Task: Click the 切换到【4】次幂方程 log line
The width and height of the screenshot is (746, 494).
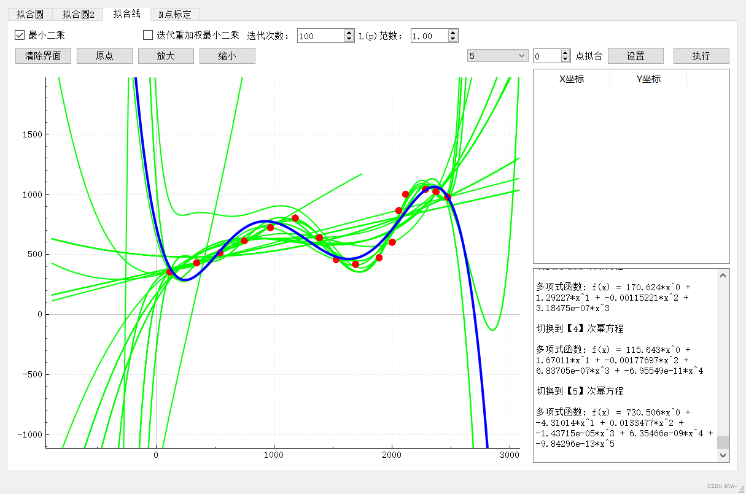Action: point(580,328)
